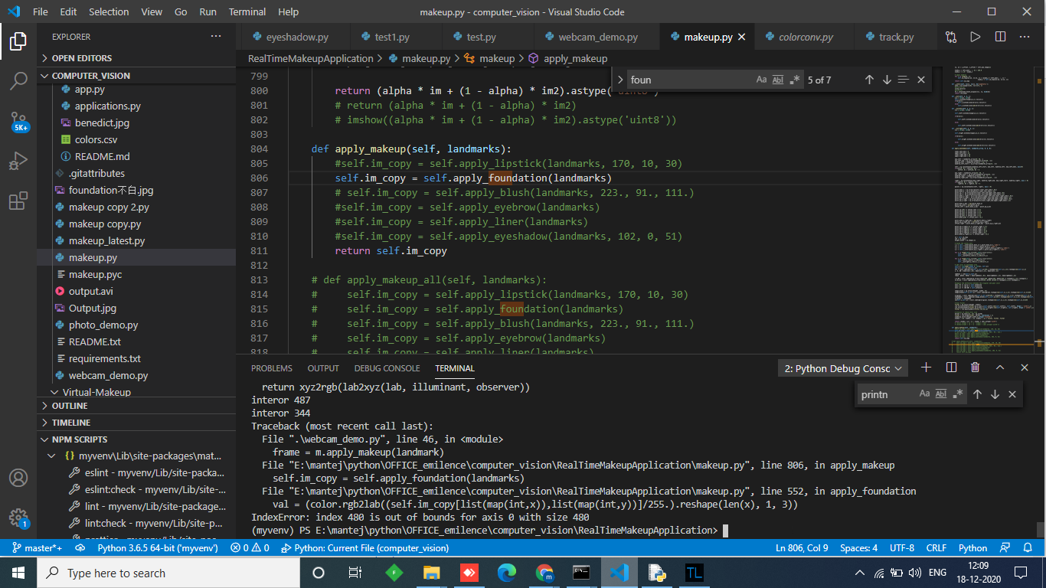This screenshot has height=588, width=1046.
Task: Open the Explorer view in activity bar
Action: (x=18, y=41)
